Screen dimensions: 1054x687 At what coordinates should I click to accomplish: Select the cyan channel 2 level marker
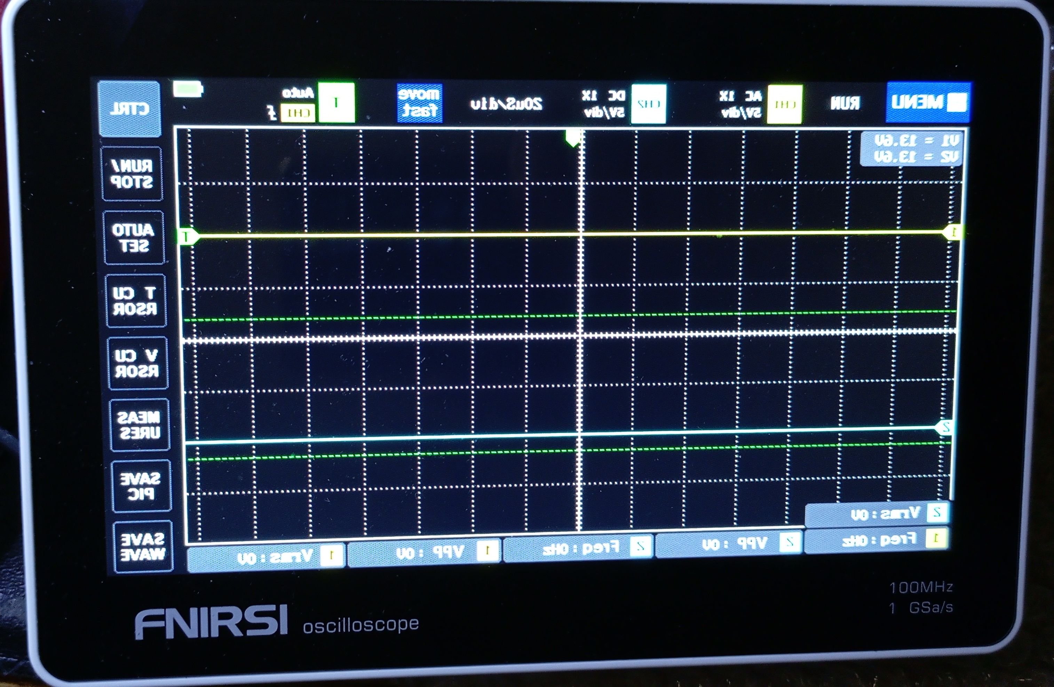[x=945, y=427]
